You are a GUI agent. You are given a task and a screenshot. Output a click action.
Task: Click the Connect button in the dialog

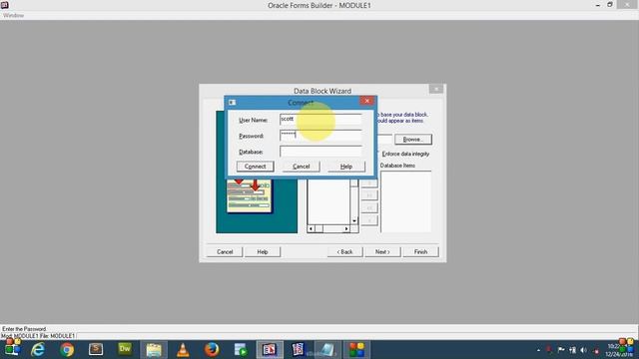tap(256, 167)
